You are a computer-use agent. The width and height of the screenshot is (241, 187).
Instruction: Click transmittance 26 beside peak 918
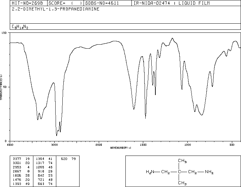(x=51, y=171)
